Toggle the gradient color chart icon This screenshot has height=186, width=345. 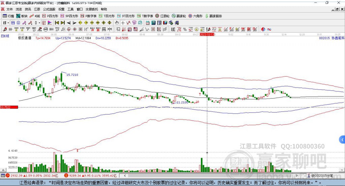point(50,23)
